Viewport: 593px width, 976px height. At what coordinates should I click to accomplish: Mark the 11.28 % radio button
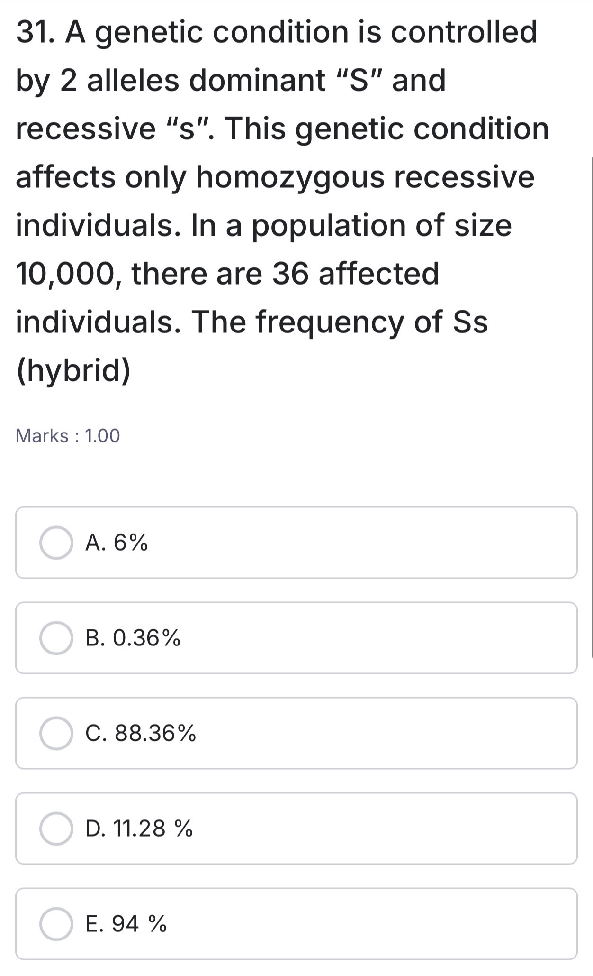tap(56, 829)
